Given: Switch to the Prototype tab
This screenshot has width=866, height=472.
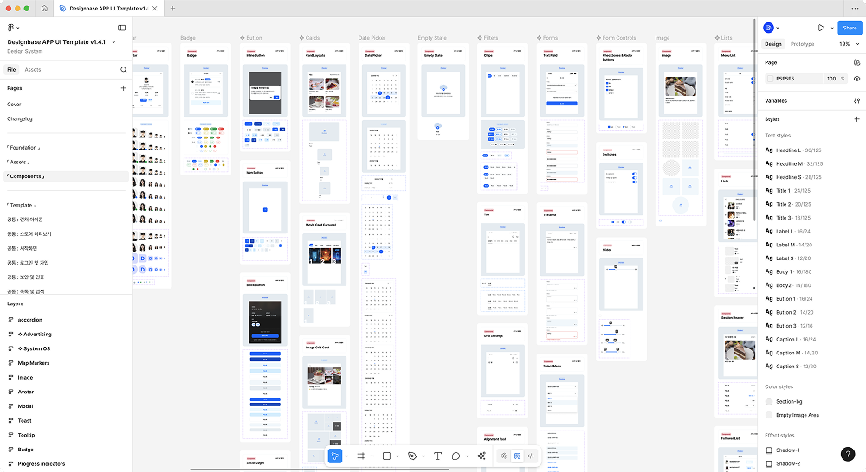Looking at the screenshot, I should coord(802,44).
